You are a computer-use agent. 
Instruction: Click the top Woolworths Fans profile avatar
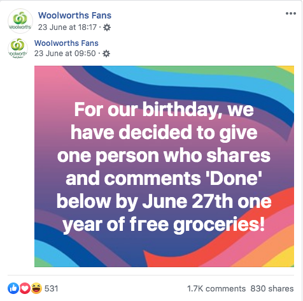click(x=20, y=21)
